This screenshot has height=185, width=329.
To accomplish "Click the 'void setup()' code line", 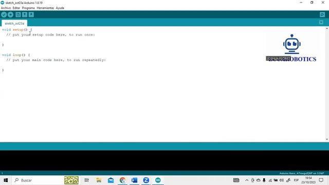I will click(x=17, y=30).
